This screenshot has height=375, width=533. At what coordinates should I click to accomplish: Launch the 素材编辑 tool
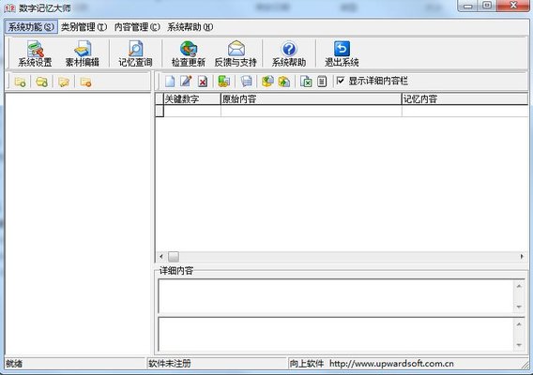[x=83, y=53]
